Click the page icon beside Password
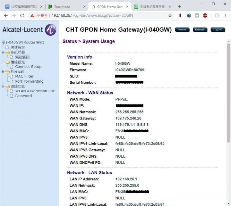This screenshot has height=206, width=231. pos(12,96)
